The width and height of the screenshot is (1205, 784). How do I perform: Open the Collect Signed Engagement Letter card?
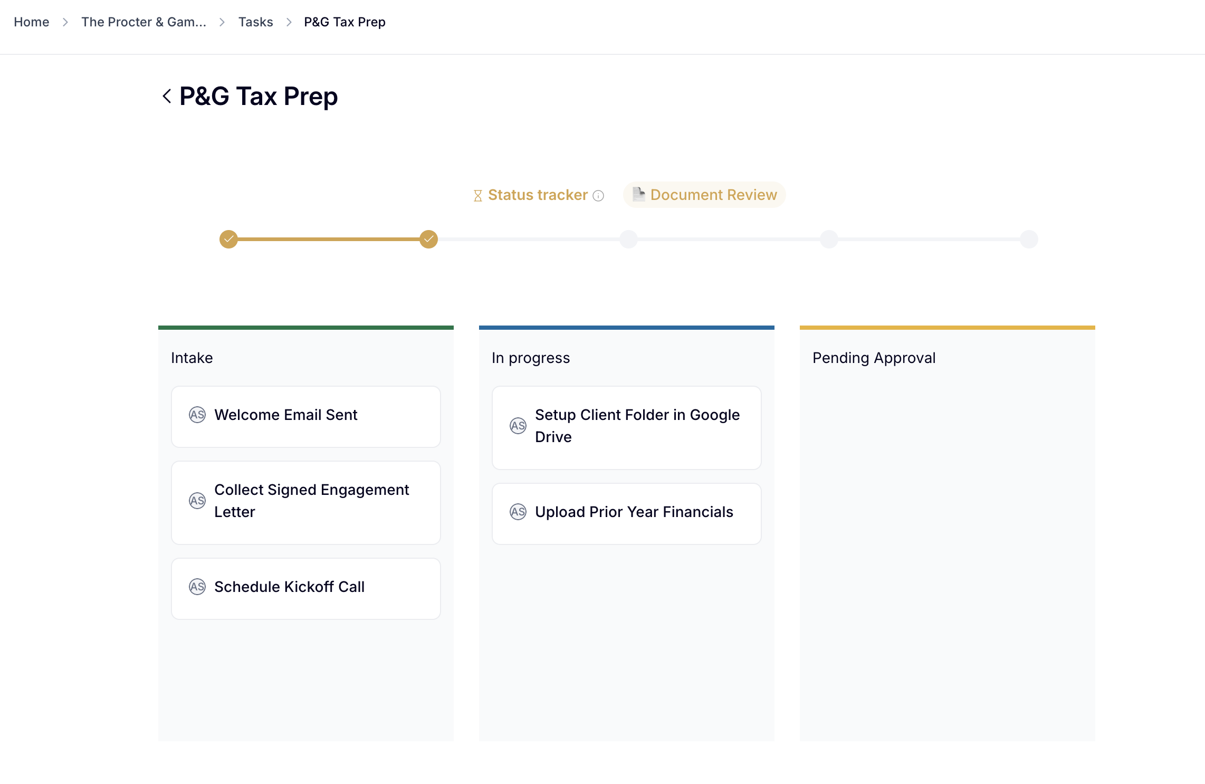[306, 503]
